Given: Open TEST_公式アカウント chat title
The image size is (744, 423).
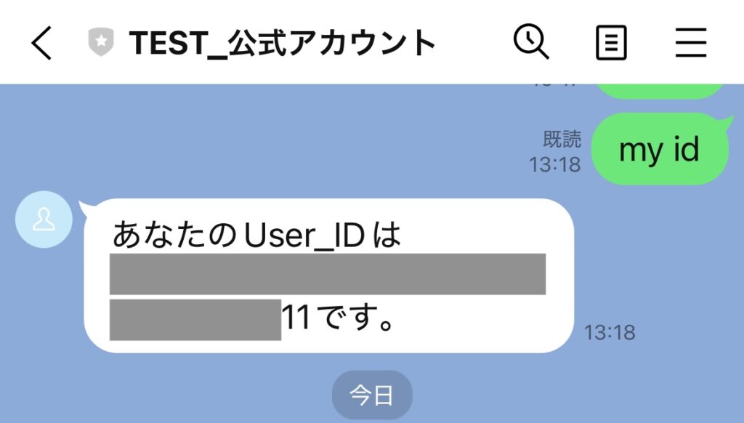Looking at the screenshot, I should pyautogui.click(x=282, y=43).
